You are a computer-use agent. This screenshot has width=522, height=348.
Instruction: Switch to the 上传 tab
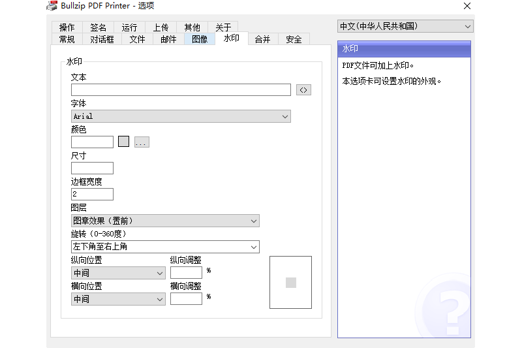pyautogui.click(x=161, y=27)
